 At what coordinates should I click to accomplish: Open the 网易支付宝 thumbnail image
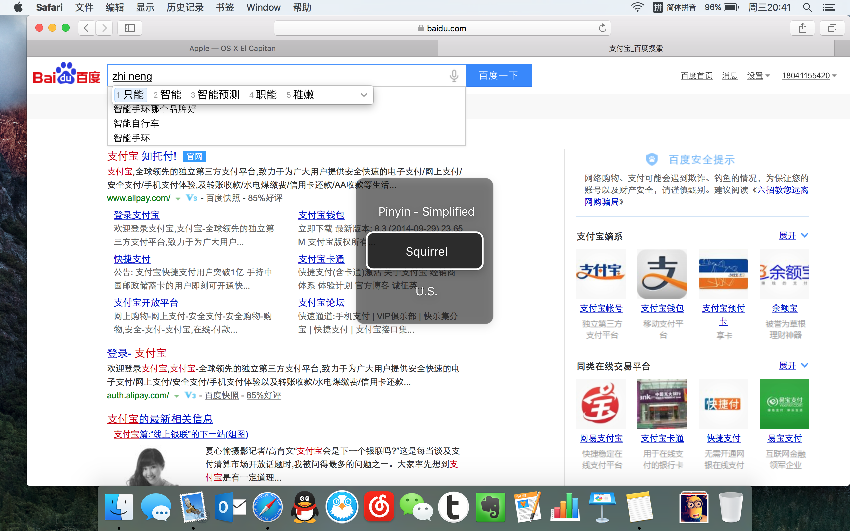point(601,404)
